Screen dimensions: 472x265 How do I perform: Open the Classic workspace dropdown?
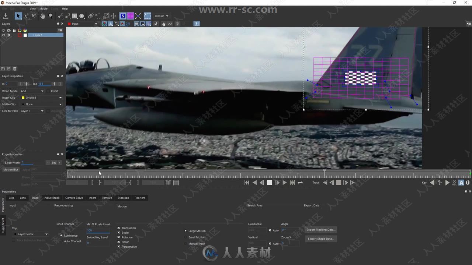pos(161,16)
